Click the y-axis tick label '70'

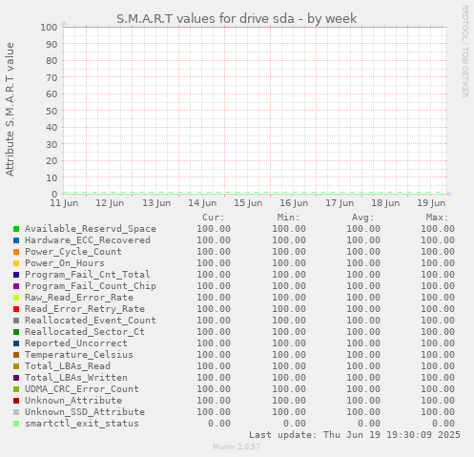point(52,77)
